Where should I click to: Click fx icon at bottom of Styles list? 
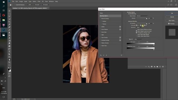tap(101, 55)
